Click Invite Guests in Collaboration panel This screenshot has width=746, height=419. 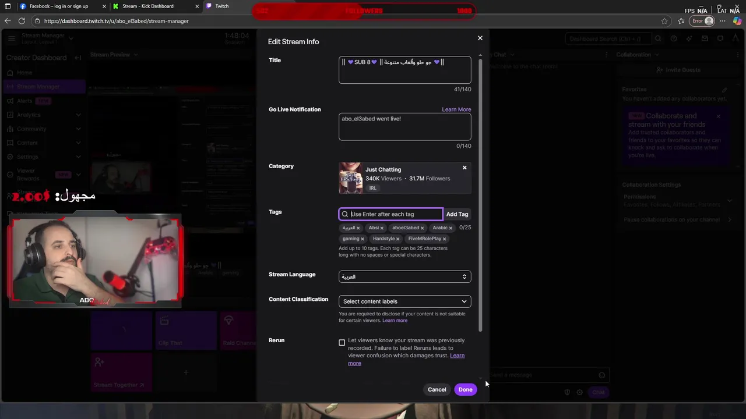[678, 70]
